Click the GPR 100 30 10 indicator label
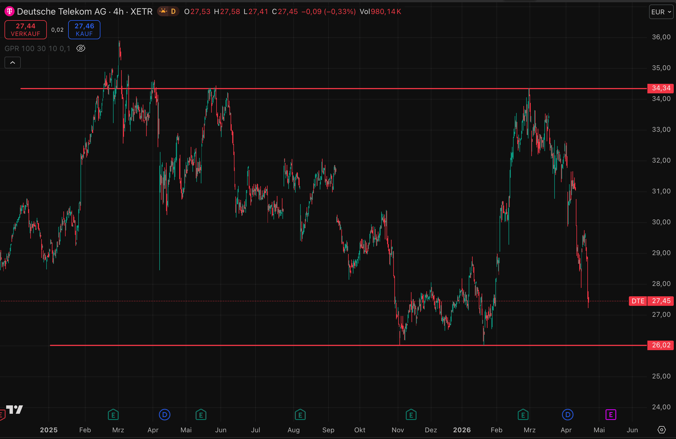Screen dimensions: 676x439 point(37,48)
